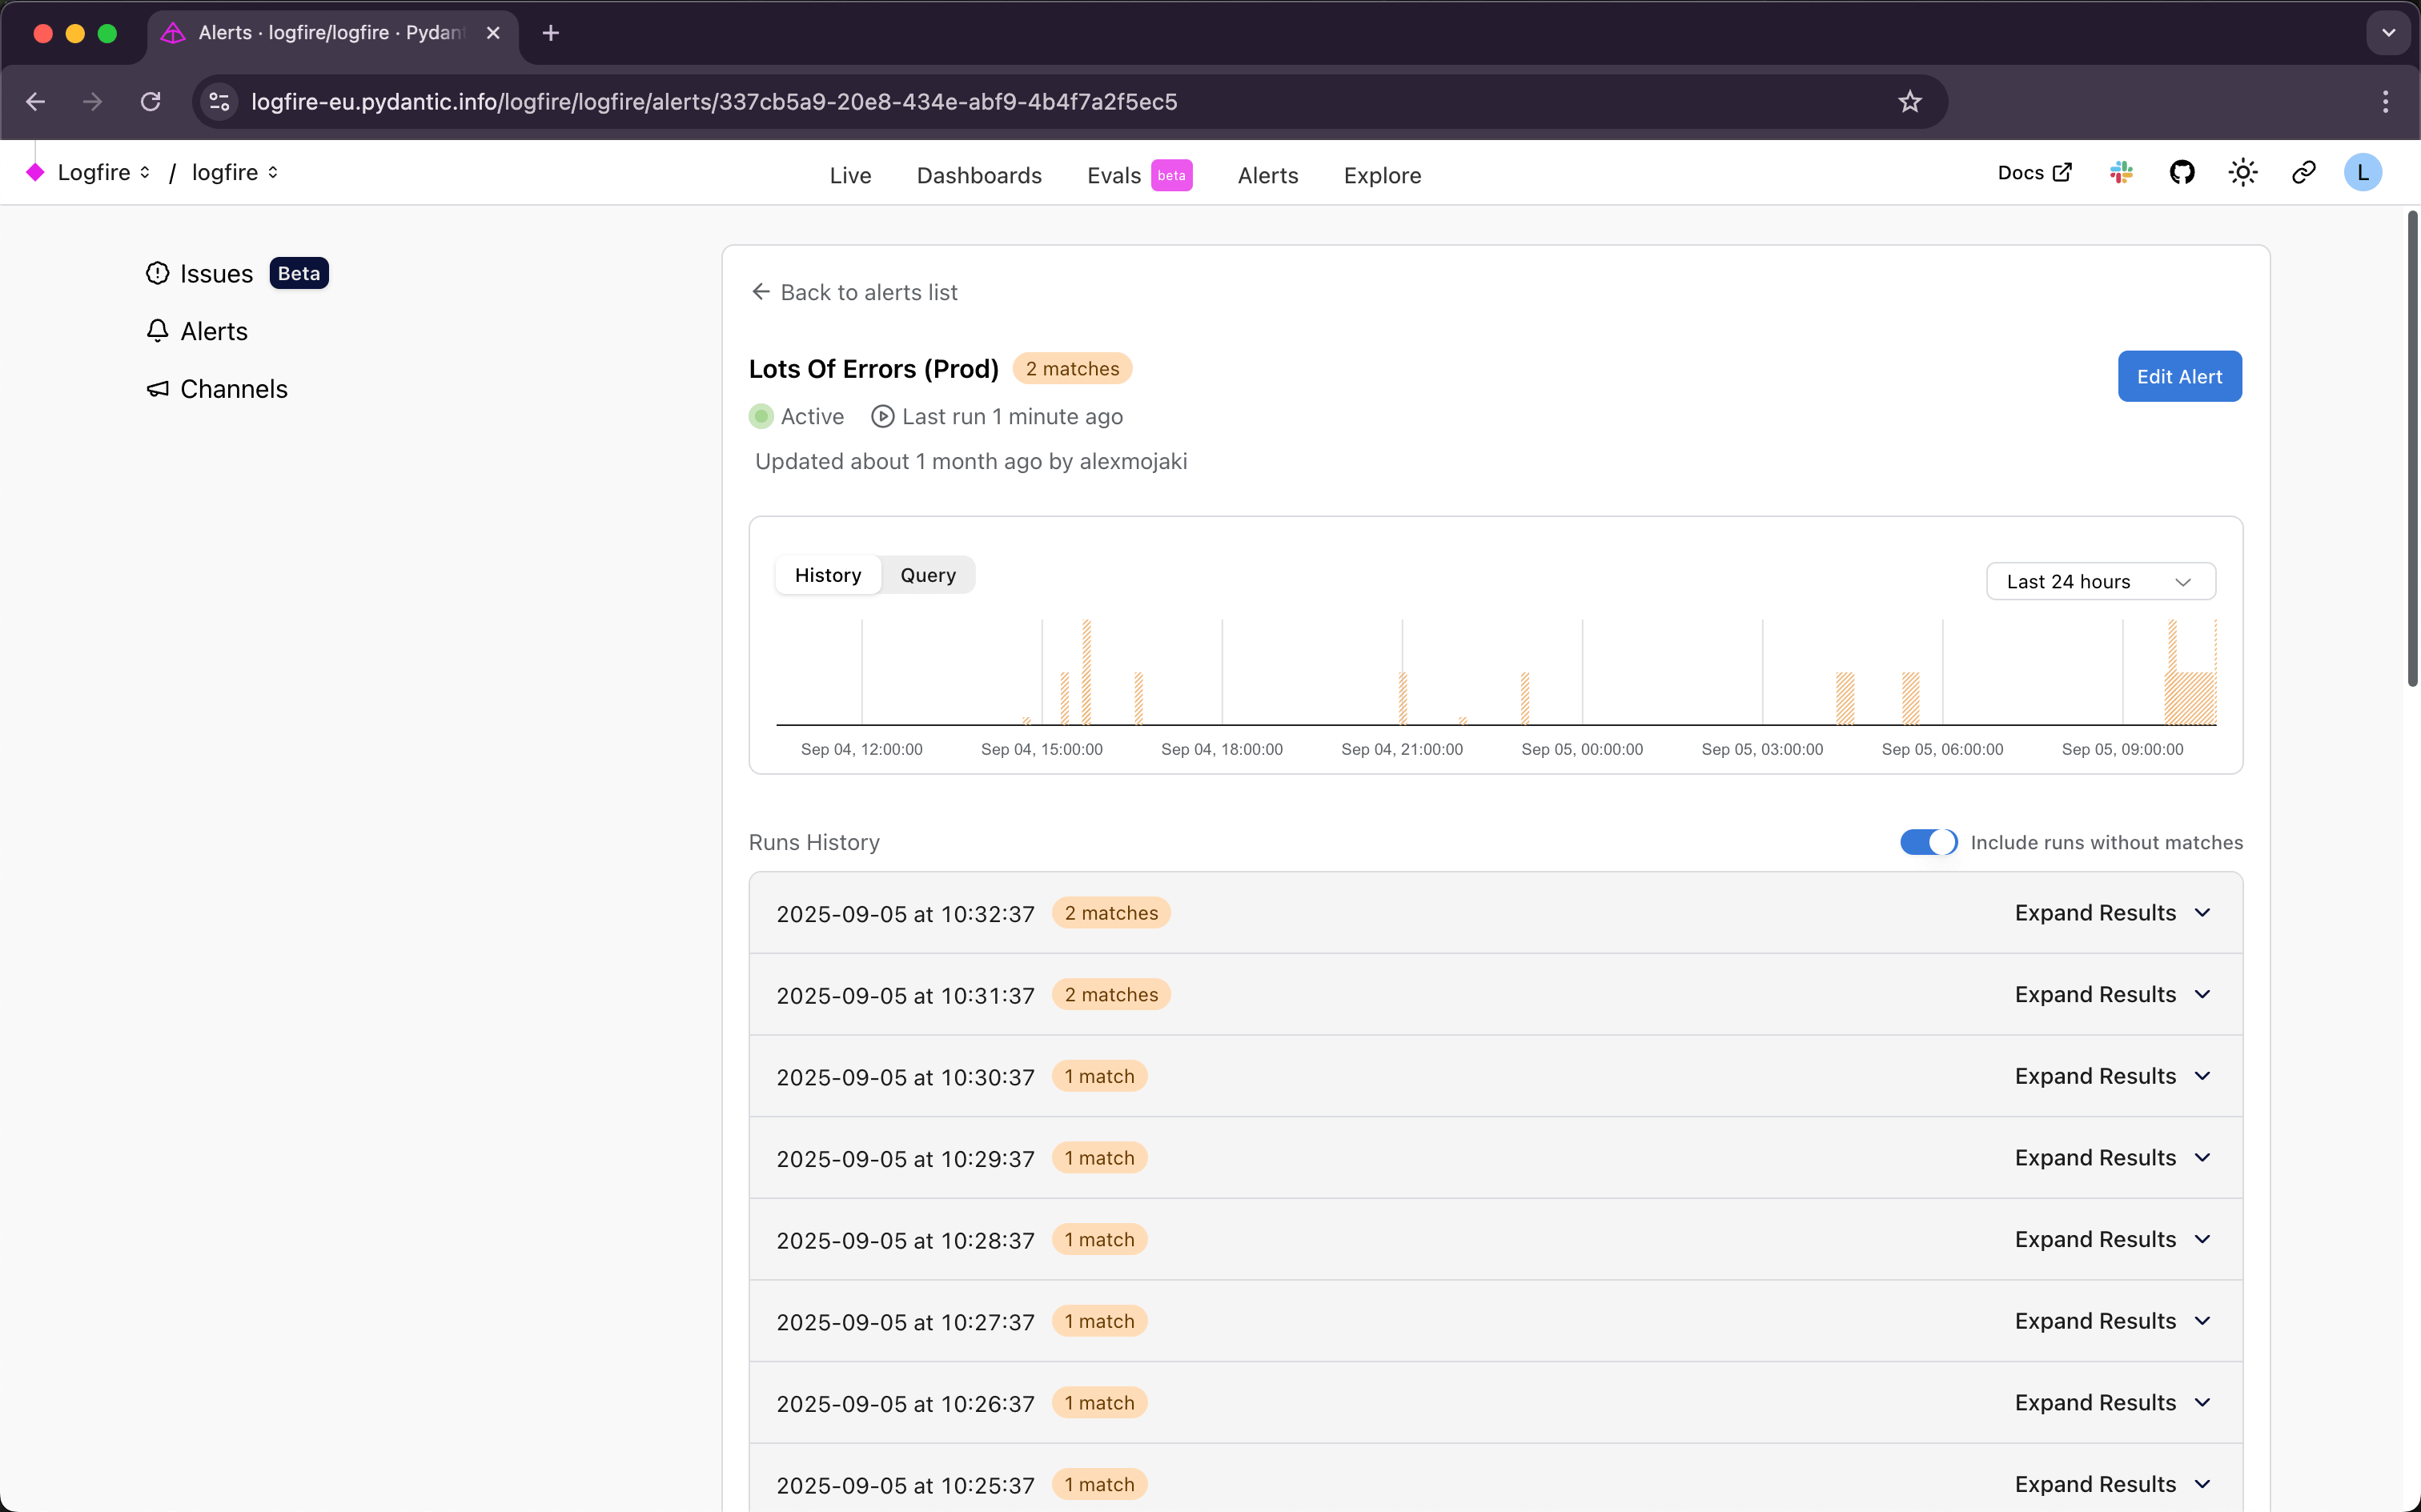Open the user avatar menu labeled L
2421x1512 pixels.
[x=2362, y=172]
